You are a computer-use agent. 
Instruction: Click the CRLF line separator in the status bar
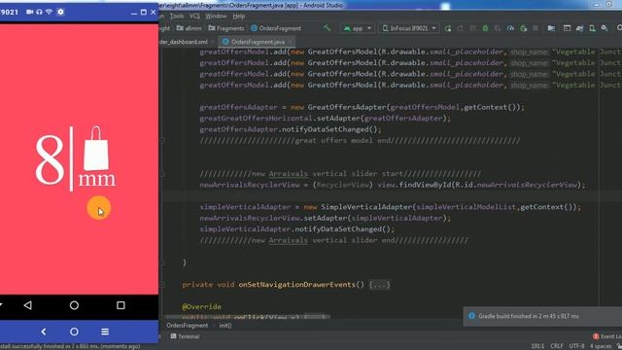557,346
